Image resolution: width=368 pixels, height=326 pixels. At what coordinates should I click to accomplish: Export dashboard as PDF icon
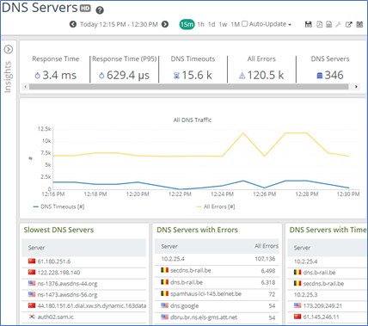pos(319,24)
